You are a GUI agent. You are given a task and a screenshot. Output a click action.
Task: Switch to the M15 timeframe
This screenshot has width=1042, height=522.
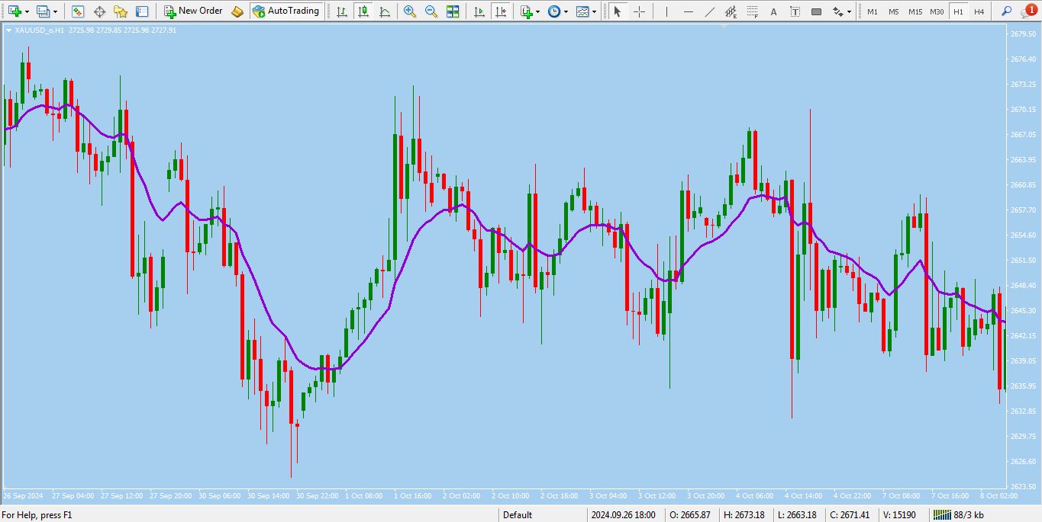click(915, 11)
